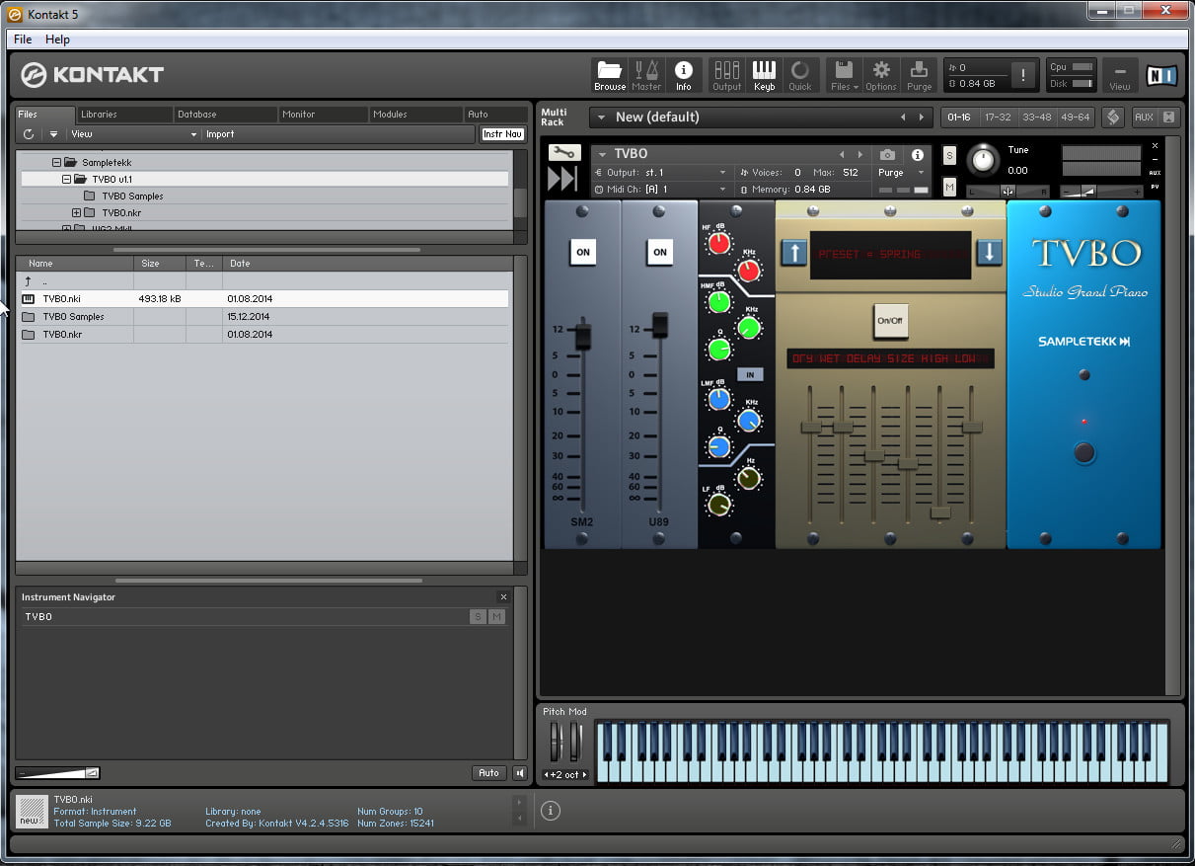Click the round TVBO panel button

[1084, 453]
